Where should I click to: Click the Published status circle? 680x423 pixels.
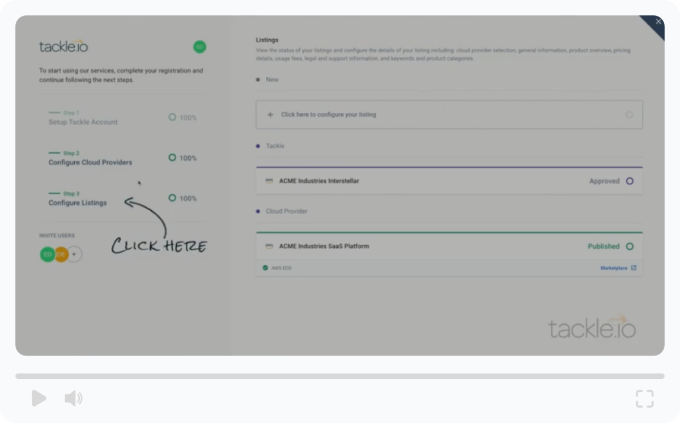tap(630, 247)
